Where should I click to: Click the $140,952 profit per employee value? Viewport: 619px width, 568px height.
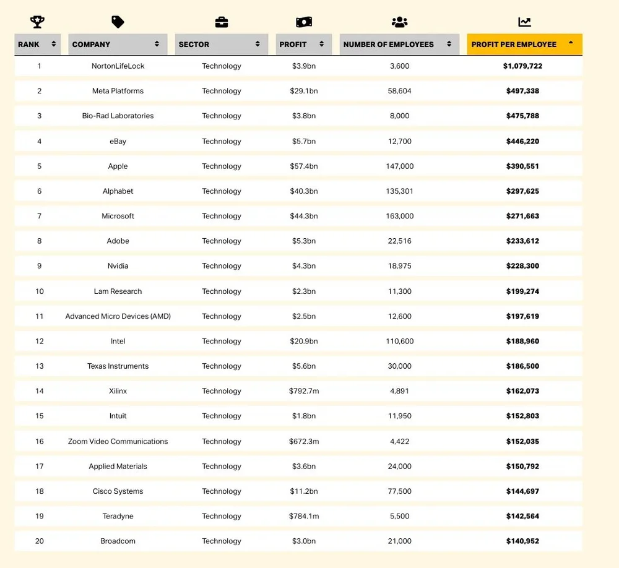pyautogui.click(x=522, y=541)
